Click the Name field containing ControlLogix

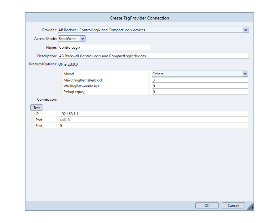[x=104, y=47]
